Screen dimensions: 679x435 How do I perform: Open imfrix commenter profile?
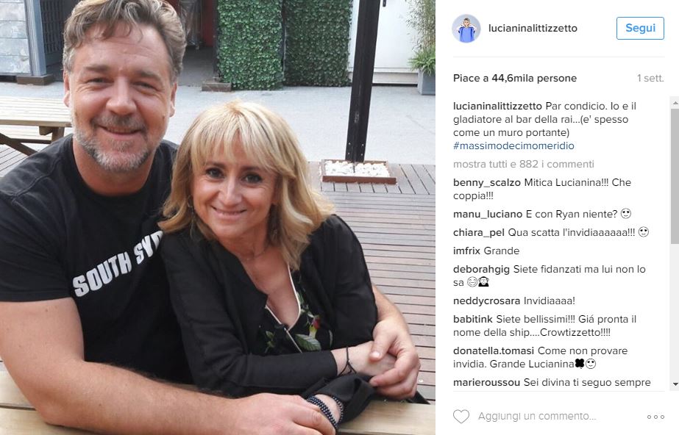click(466, 251)
